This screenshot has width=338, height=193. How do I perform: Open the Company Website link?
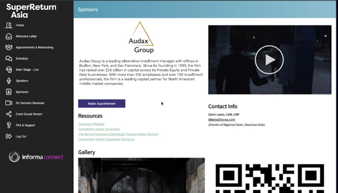point(91,124)
